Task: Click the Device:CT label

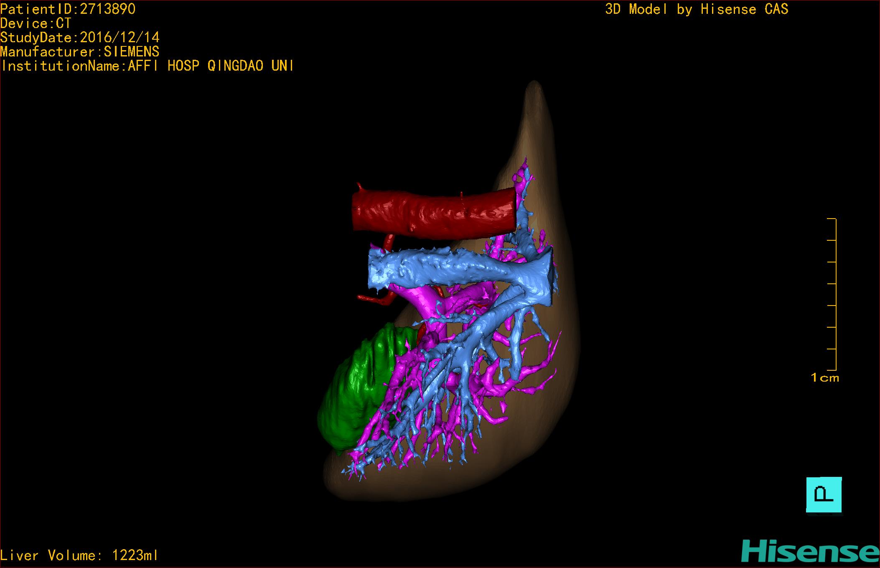Action: point(36,23)
